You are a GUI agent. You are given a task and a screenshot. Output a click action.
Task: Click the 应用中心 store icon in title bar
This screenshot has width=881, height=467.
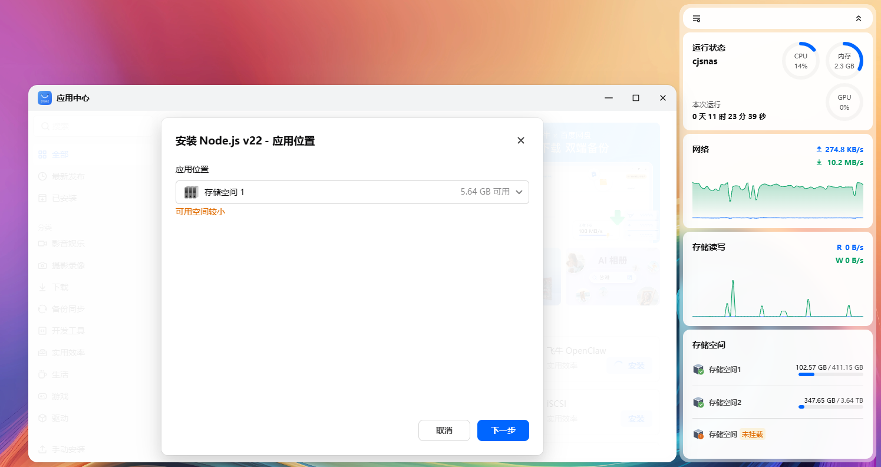click(x=45, y=98)
